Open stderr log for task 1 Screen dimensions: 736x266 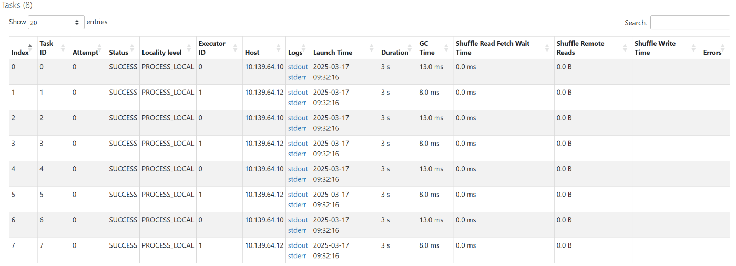[297, 103]
